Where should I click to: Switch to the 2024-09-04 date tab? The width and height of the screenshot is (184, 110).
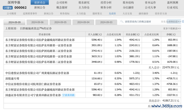pyautogui.click(x=83, y=22)
